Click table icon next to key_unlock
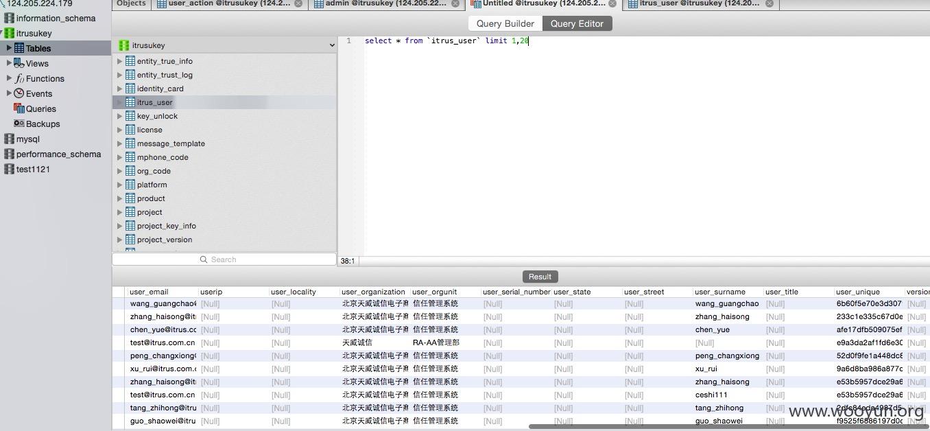 130,116
